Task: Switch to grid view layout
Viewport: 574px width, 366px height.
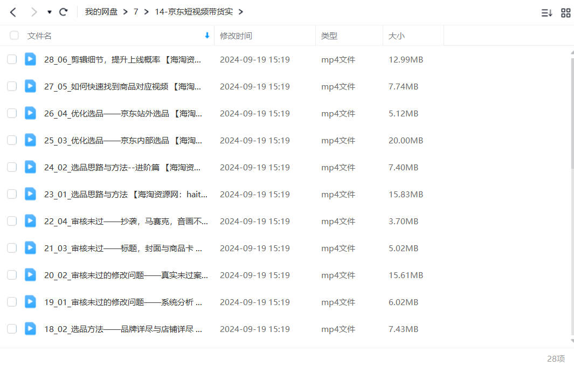Action: pyautogui.click(x=565, y=13)
